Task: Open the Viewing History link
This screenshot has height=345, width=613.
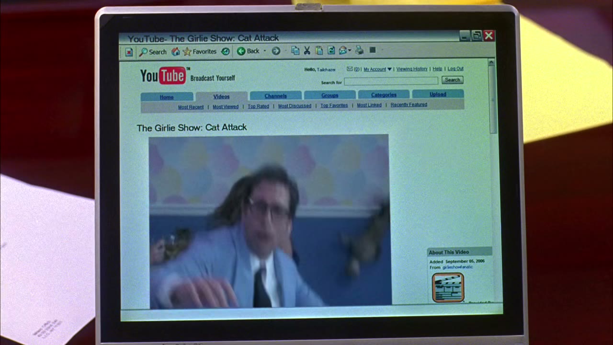Action: [412, 69]
